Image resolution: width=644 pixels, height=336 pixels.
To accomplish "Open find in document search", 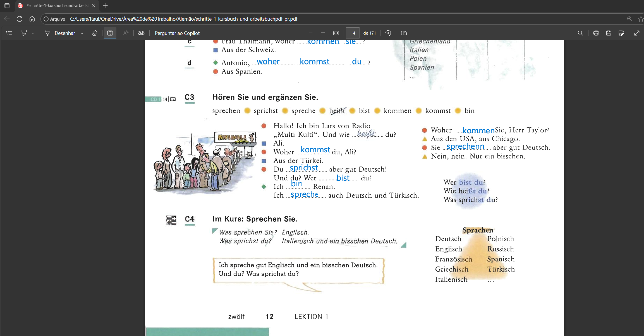I will pyautogui.click(x=580, y=33).
